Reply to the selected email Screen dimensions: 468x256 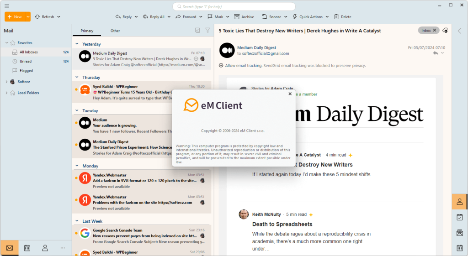point(123,17)
